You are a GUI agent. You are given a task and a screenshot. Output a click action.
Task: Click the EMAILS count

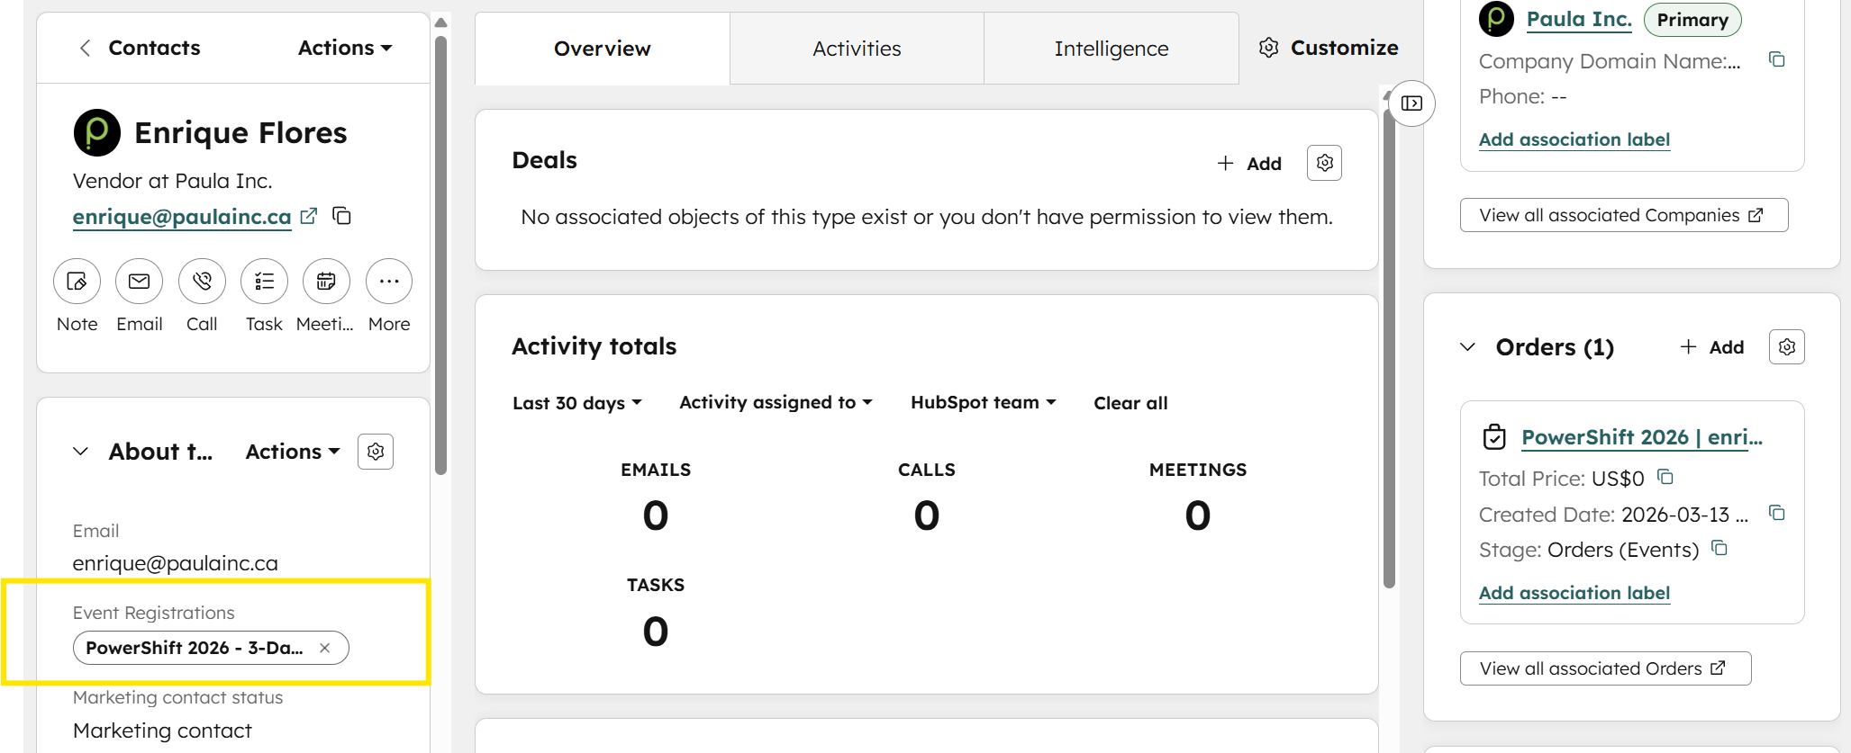[656, 515]
